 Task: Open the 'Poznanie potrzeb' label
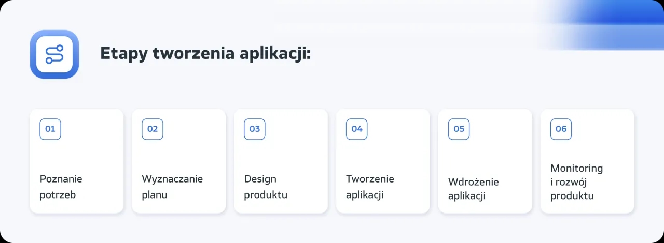[61, 187]
